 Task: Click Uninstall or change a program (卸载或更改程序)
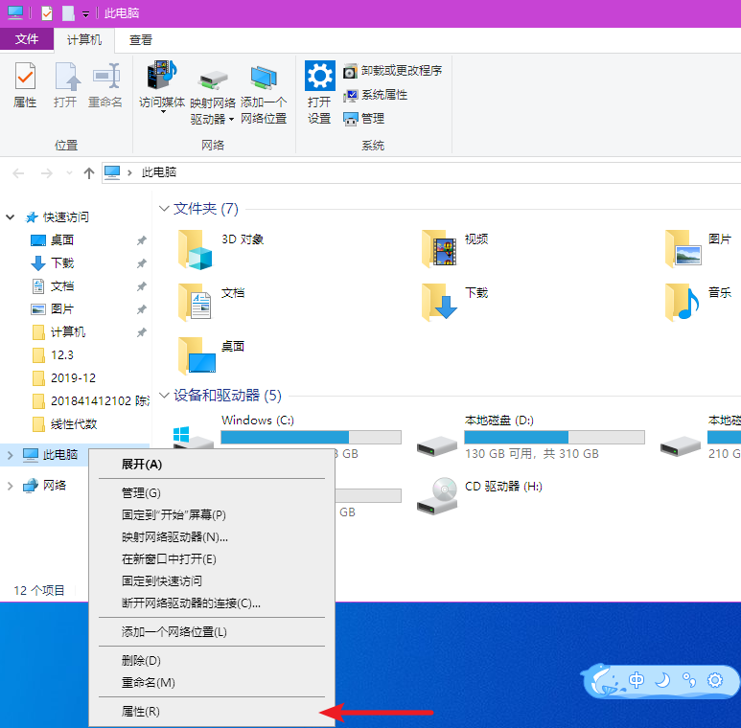click(393, 71)
